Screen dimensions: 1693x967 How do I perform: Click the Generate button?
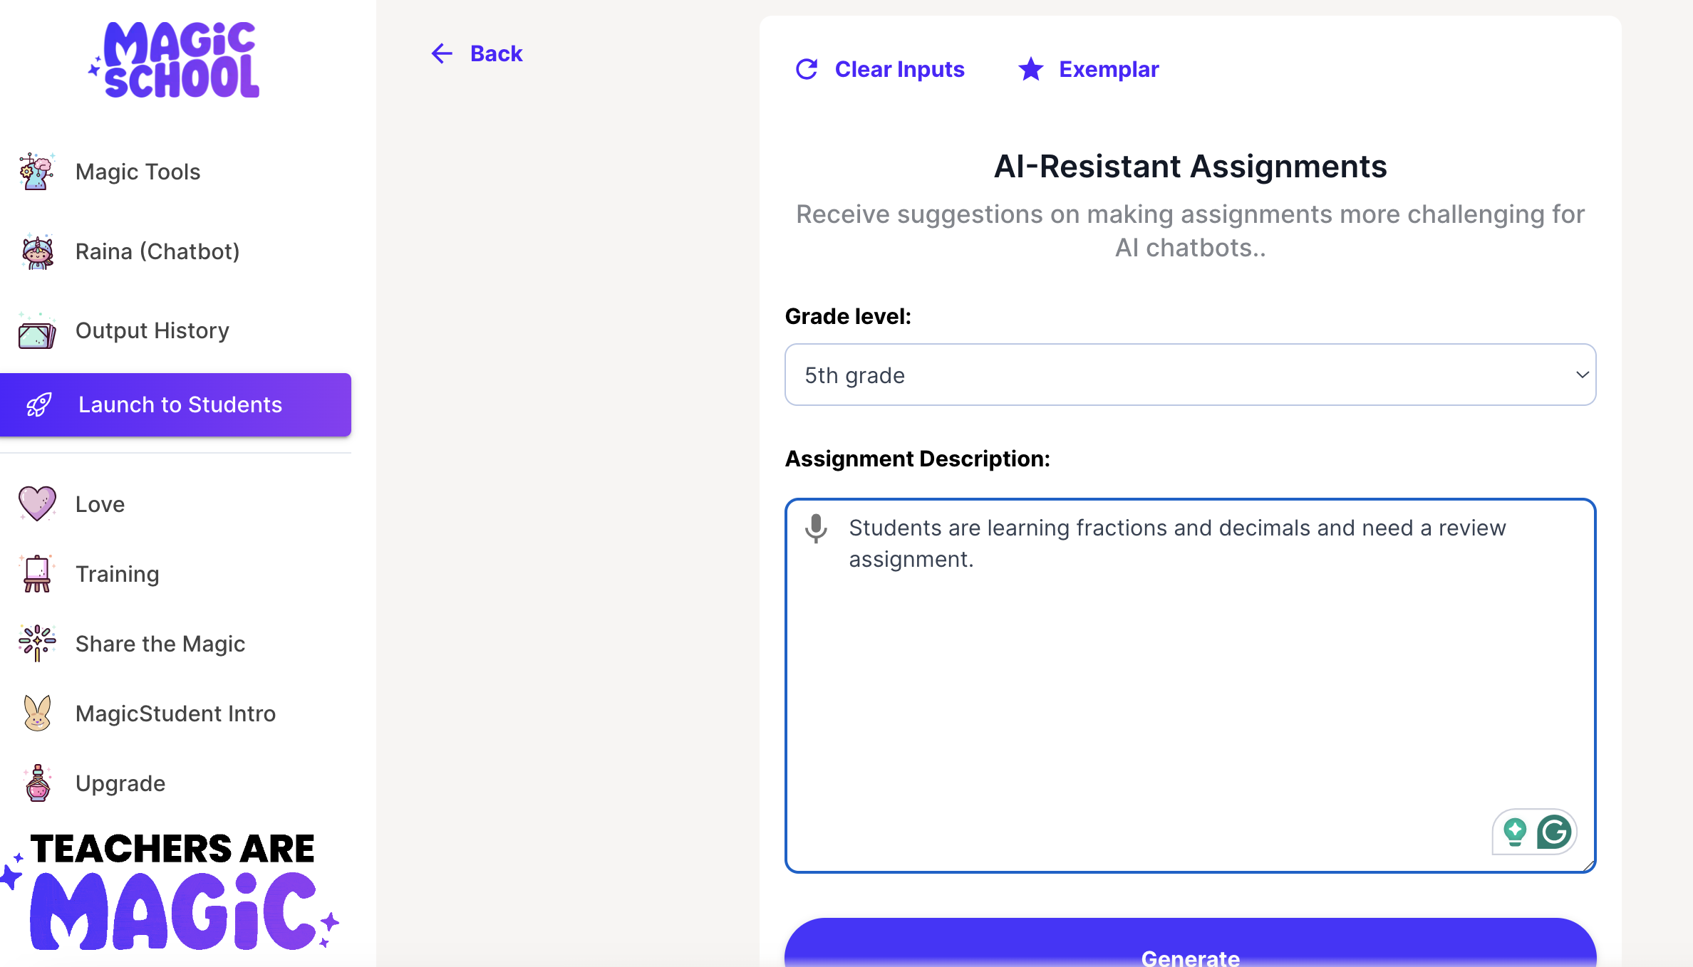[x=1190, y=951]
